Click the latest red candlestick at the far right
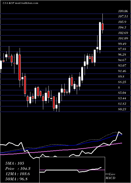The height and width of the screenshot is (183, 131). click(103, 27)
